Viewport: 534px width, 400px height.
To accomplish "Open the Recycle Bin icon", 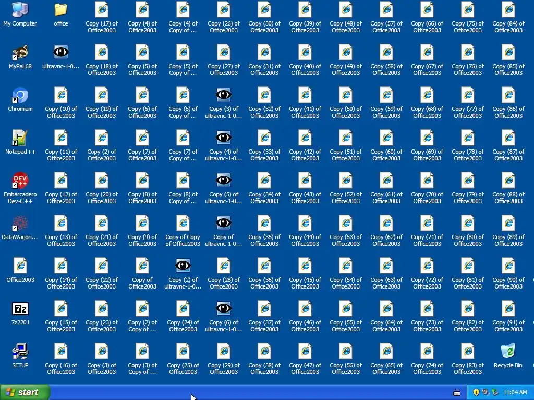I will pos(508,352).
